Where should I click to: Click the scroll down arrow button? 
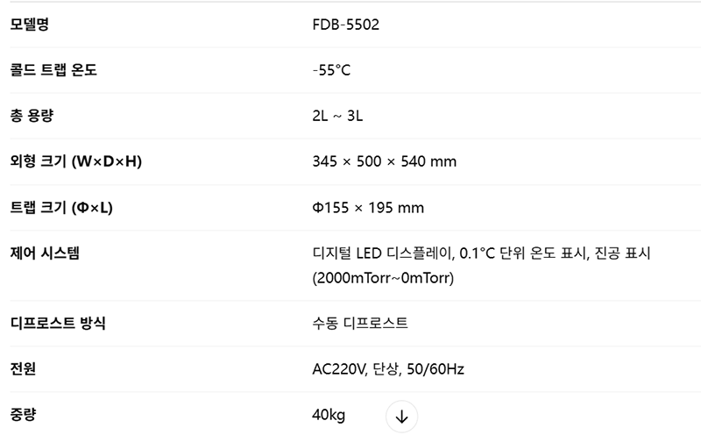(401, 417)
